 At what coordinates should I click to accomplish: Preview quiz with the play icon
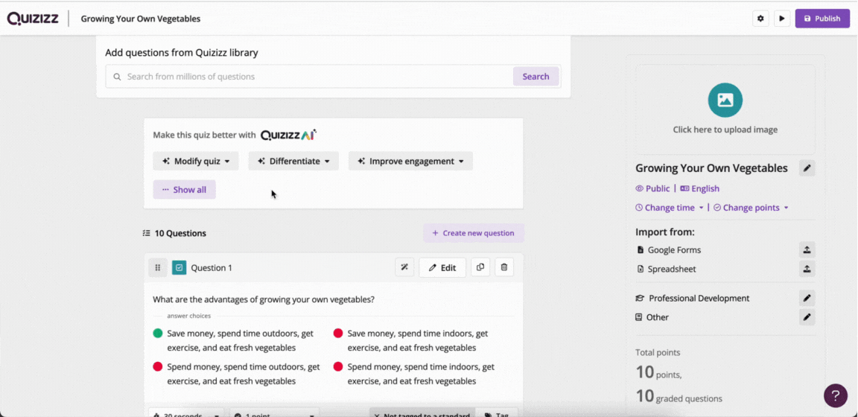tap(782, 19)
